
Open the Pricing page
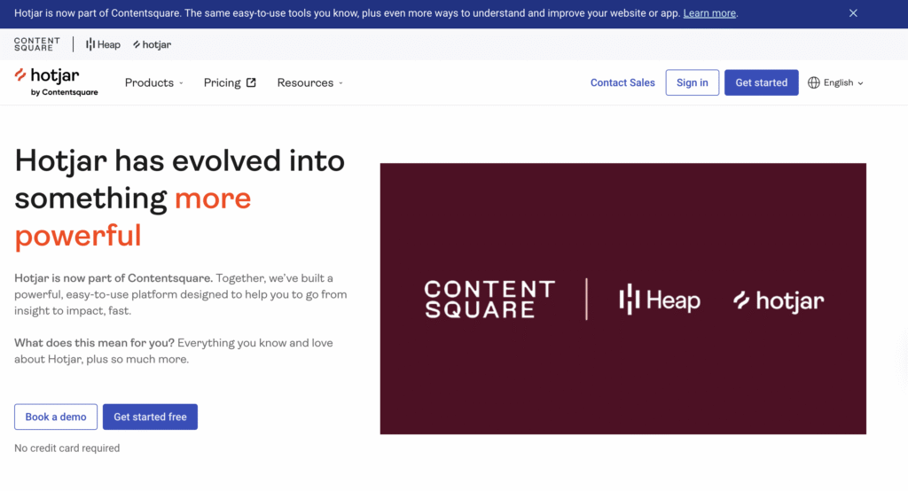(x=223, y=82)
